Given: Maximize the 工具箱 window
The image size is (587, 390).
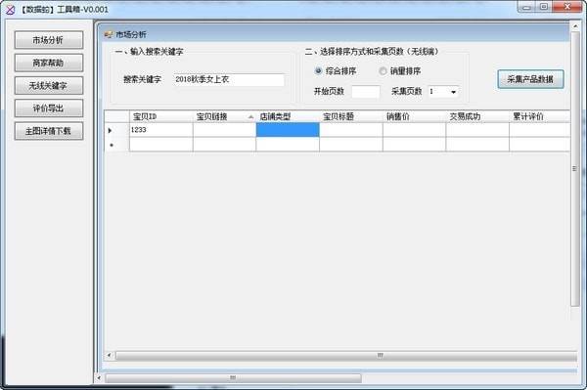Looking at the screenshot, I should click(x=544, y=7).
